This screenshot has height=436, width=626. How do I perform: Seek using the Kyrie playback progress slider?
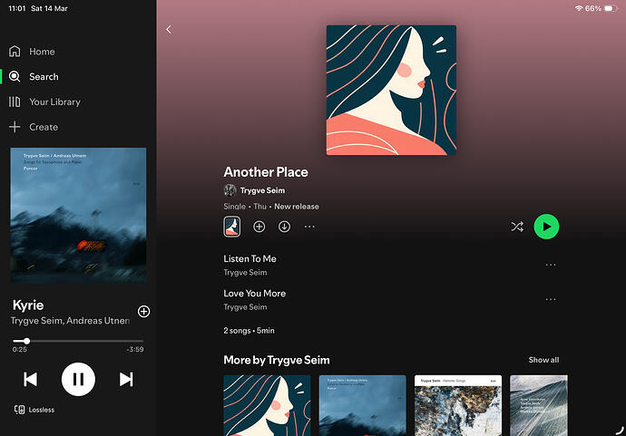(78, 341)
